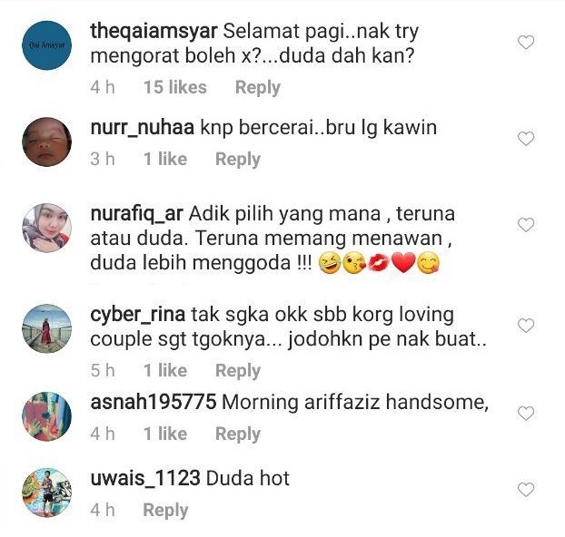Open cyber_rina's profile photo
Screen dimensions: 565x537
click(x=47, y=328)
